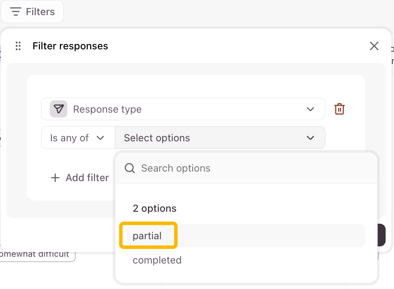Click the "Filter responses" panel title
Viewport: 394px width, 289px height.
pos(70,46)
